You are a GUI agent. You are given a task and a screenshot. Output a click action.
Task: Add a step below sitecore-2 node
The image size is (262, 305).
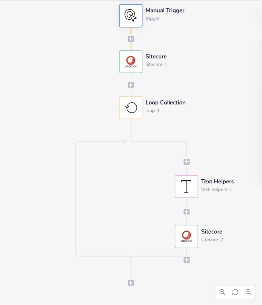click(186, 260)
